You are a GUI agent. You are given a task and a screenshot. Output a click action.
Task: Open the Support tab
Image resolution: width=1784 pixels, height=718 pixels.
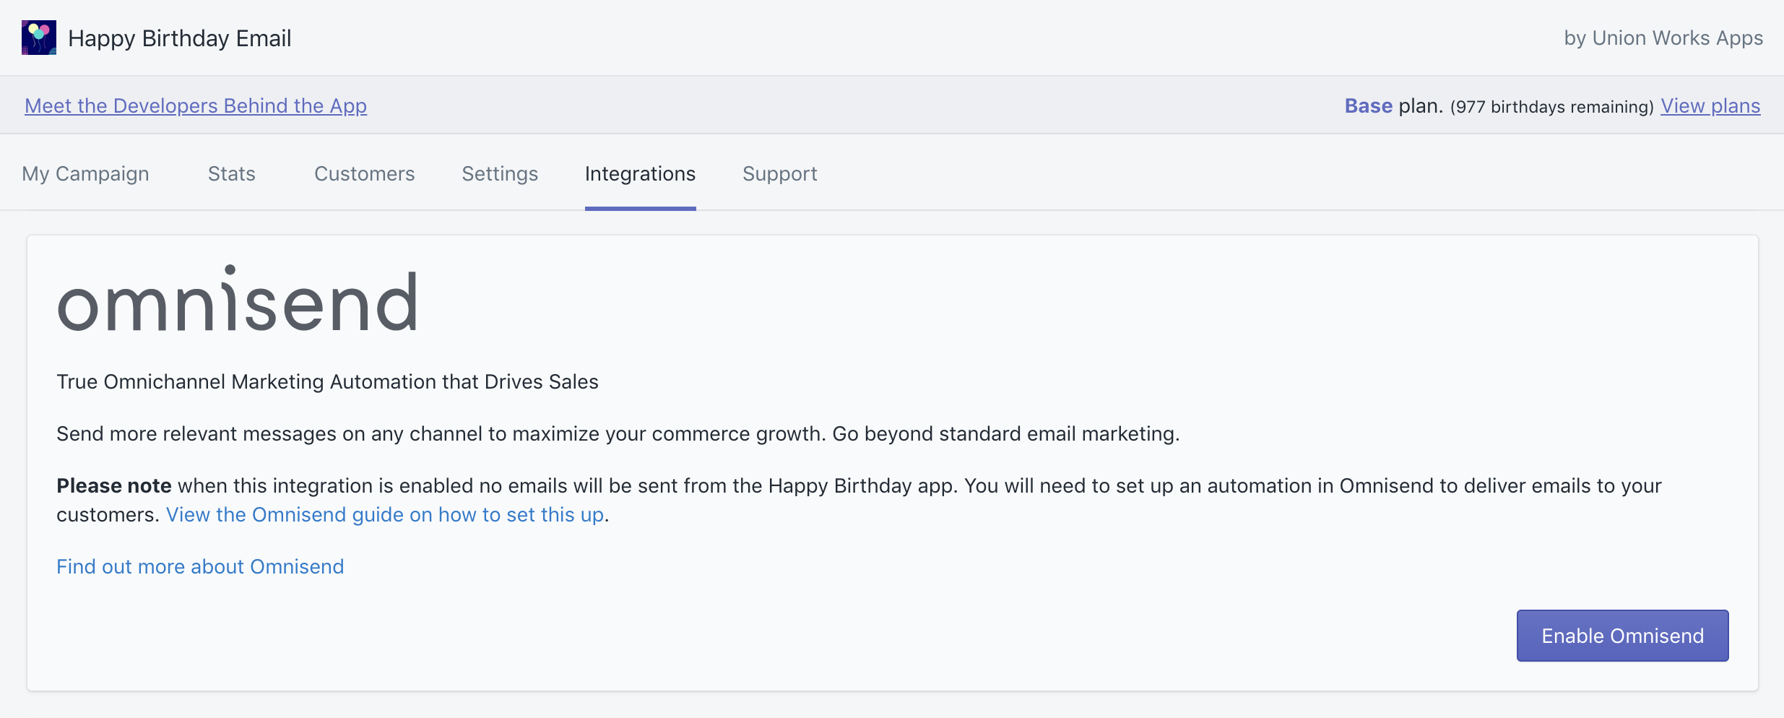pyautogui.click(x=779, y=174)
